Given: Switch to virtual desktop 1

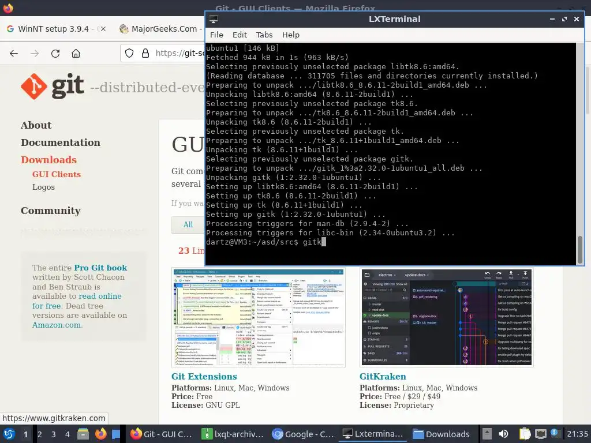Looking at the screenshot, I should pyautogui.click(x=25, y=434).
